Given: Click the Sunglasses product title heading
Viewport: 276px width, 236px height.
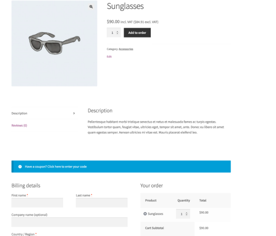Looking at the screenshot, I should point(125,6).
